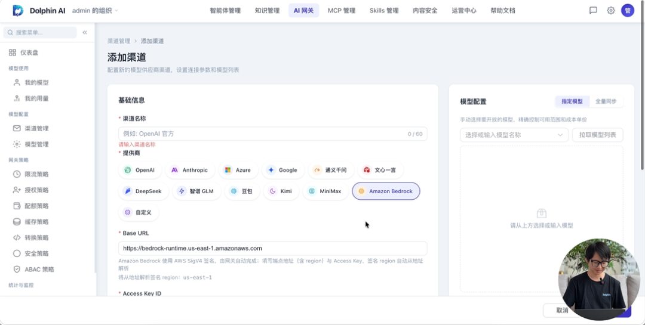The width and height of the screenshot is (645, 325).
Task: Go back via 渠道管理 breadcrumb link
Action: tap(119, 41)
